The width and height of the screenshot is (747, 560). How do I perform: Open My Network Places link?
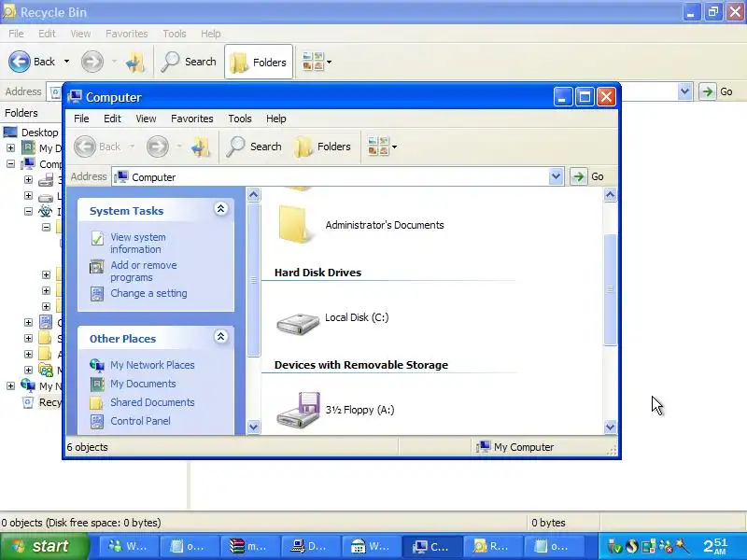(x=152, y=365)
